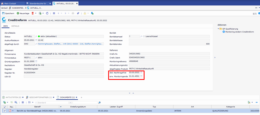Collapse the GP-Qualifizierung folder tree
260x115 pixels.
coord(218,29)
